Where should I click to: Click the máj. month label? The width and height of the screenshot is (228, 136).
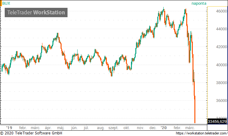click(x=61, y=128)
